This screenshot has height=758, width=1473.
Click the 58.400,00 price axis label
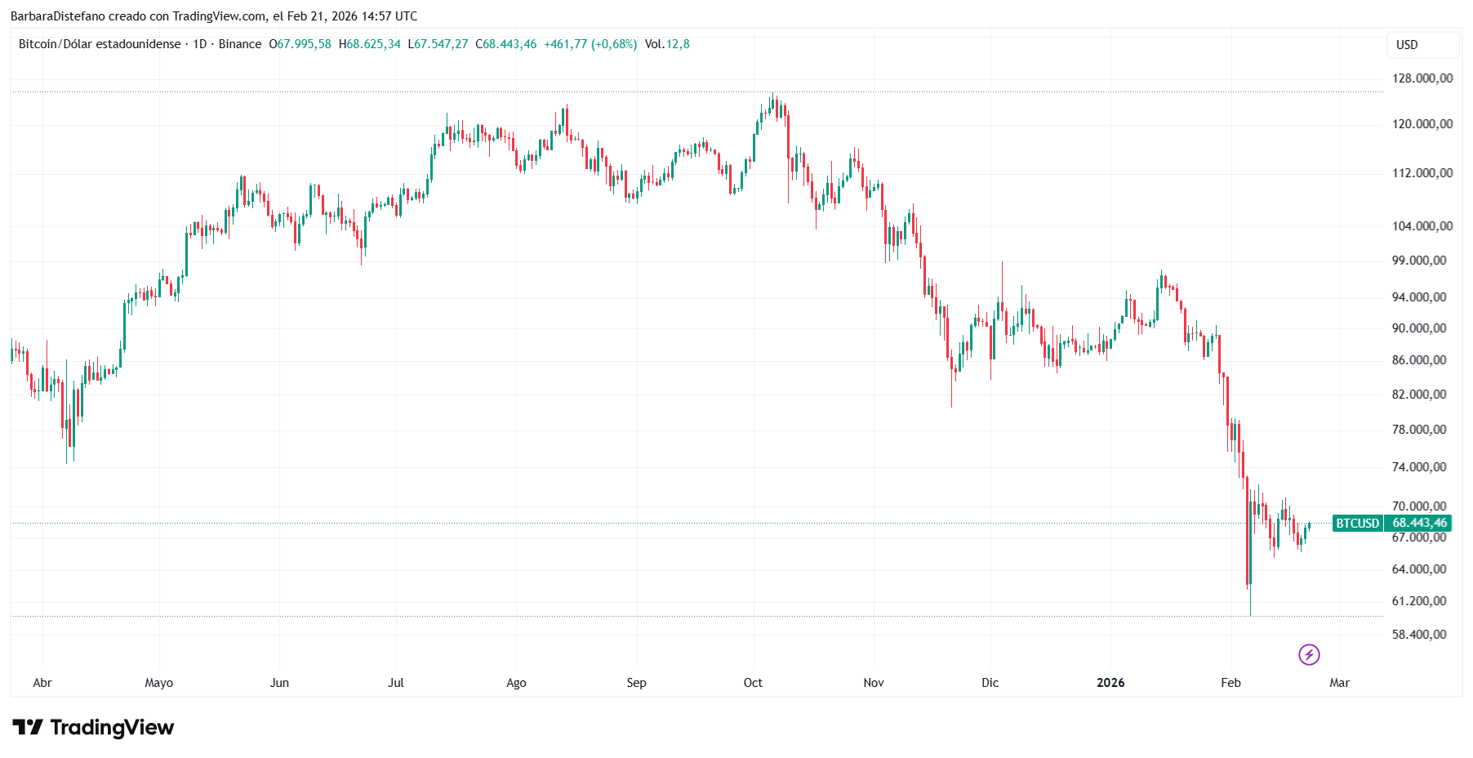[x=1419, y=635]
